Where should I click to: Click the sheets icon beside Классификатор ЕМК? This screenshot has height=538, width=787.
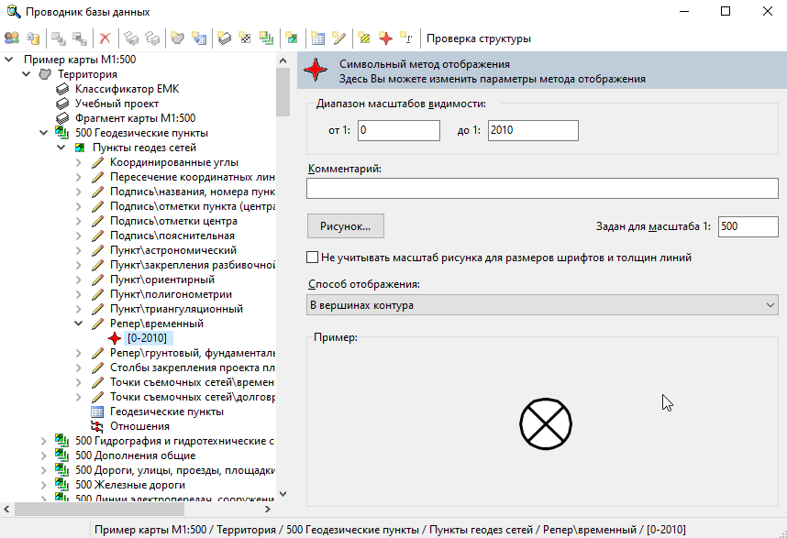(x=62, y=89)
